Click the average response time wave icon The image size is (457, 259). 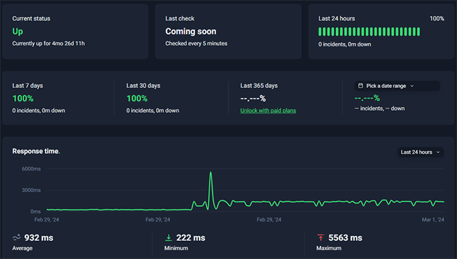coord(17,238)
